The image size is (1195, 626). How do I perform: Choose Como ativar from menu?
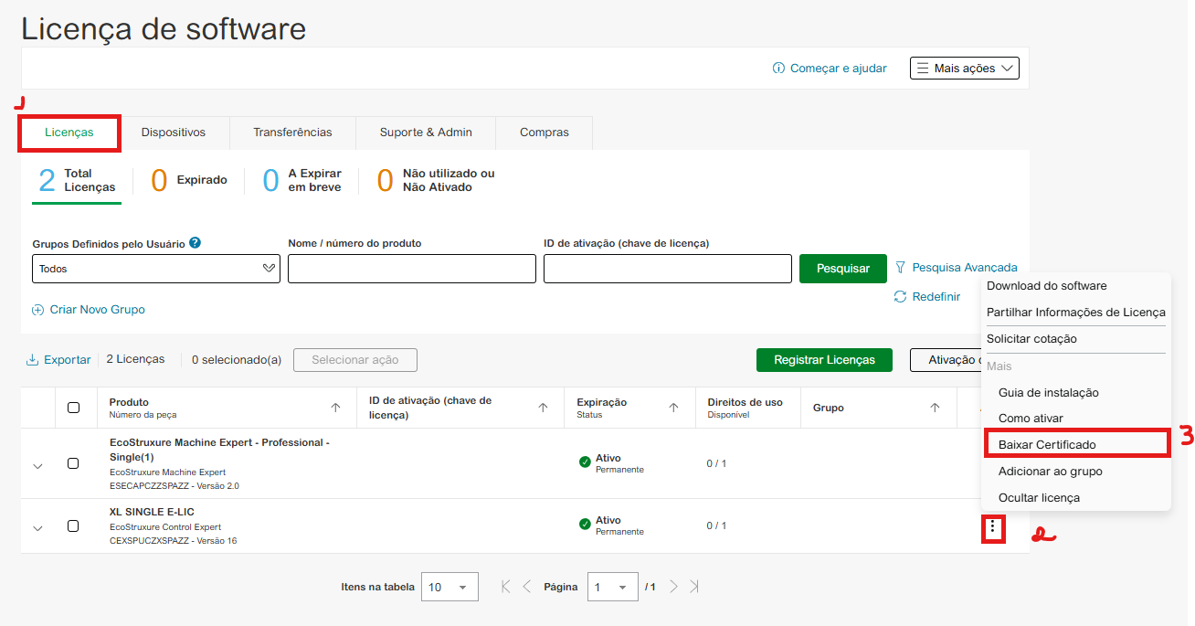1031,419
